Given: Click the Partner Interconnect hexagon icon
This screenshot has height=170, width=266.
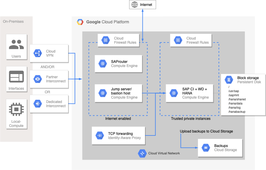Looking at the screenshot, I should click(38, 79).
